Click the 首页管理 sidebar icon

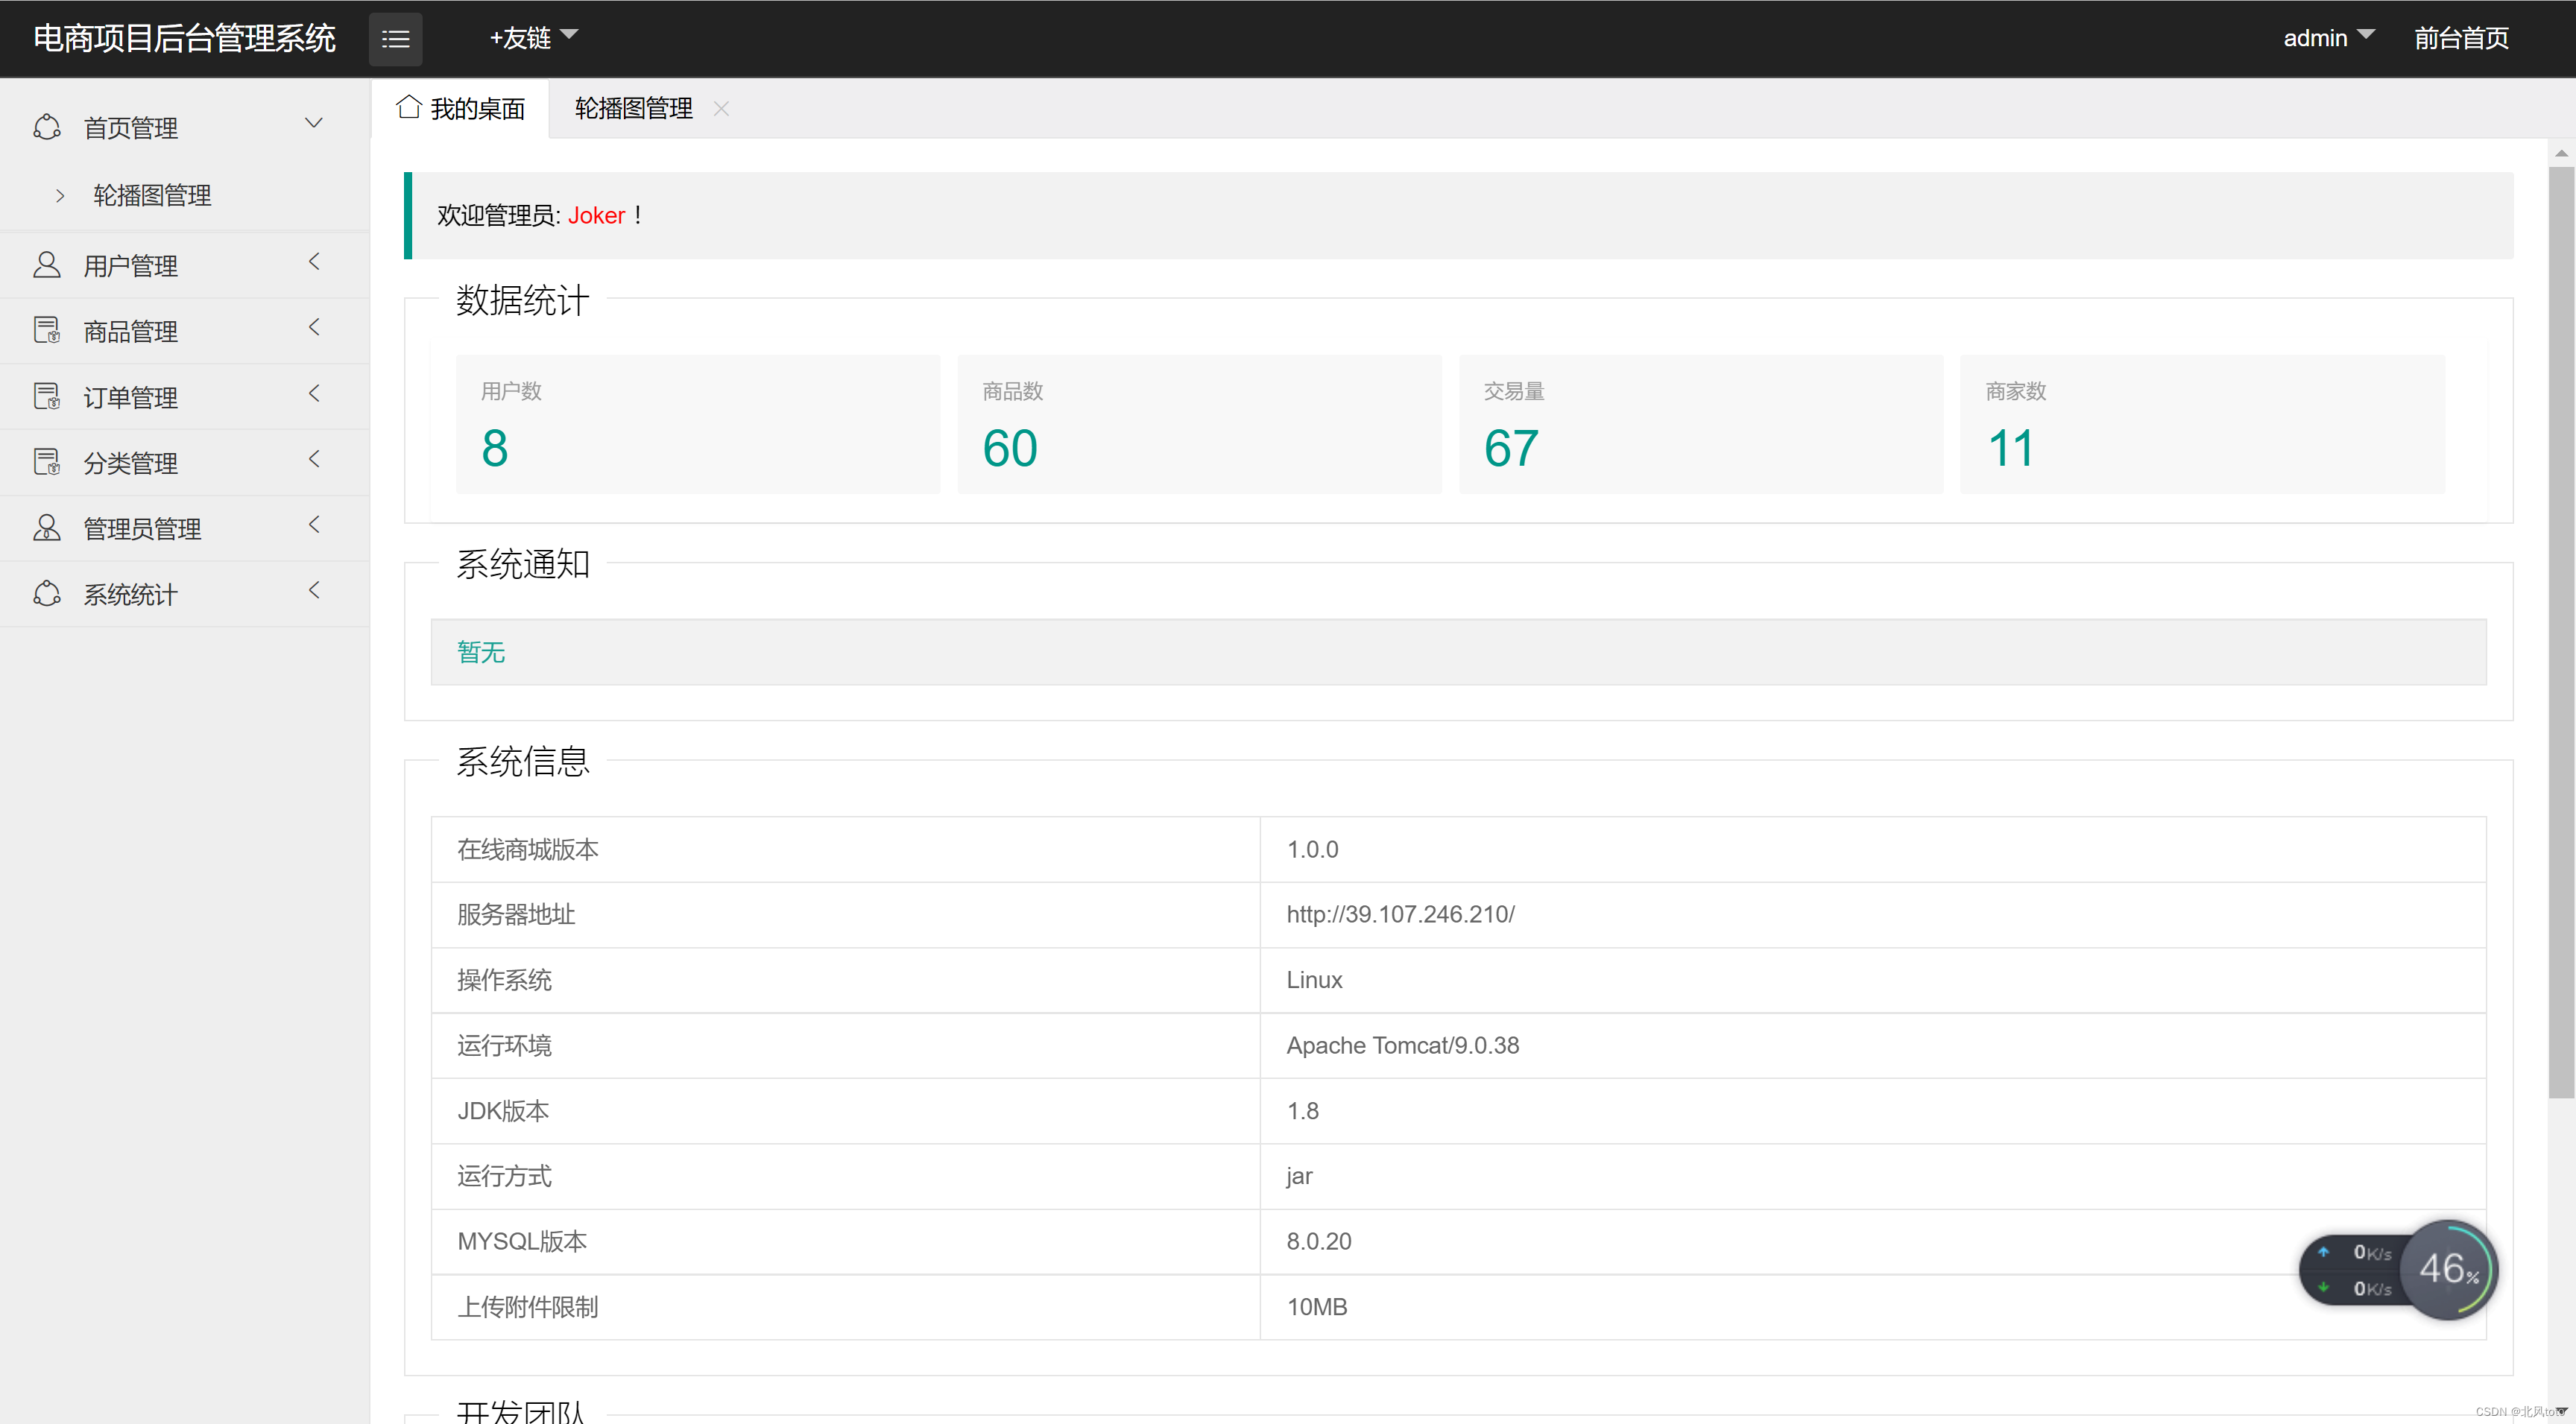pos(47,127)
